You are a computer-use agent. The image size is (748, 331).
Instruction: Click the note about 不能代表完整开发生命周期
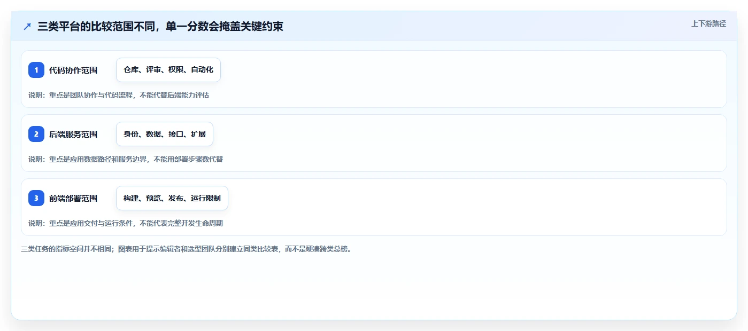pyautogui.click(x=126, y=223)
